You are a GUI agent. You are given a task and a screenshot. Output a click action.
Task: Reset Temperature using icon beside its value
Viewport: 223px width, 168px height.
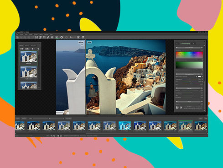click(202, 79)
